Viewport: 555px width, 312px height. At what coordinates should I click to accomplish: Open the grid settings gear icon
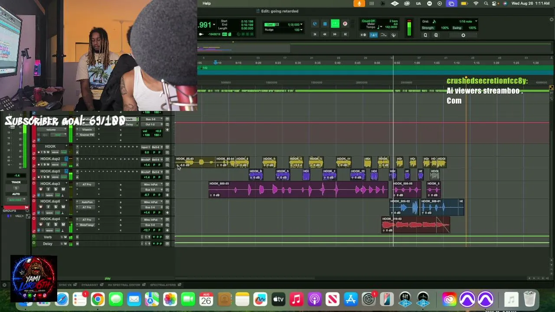[463, 35]
